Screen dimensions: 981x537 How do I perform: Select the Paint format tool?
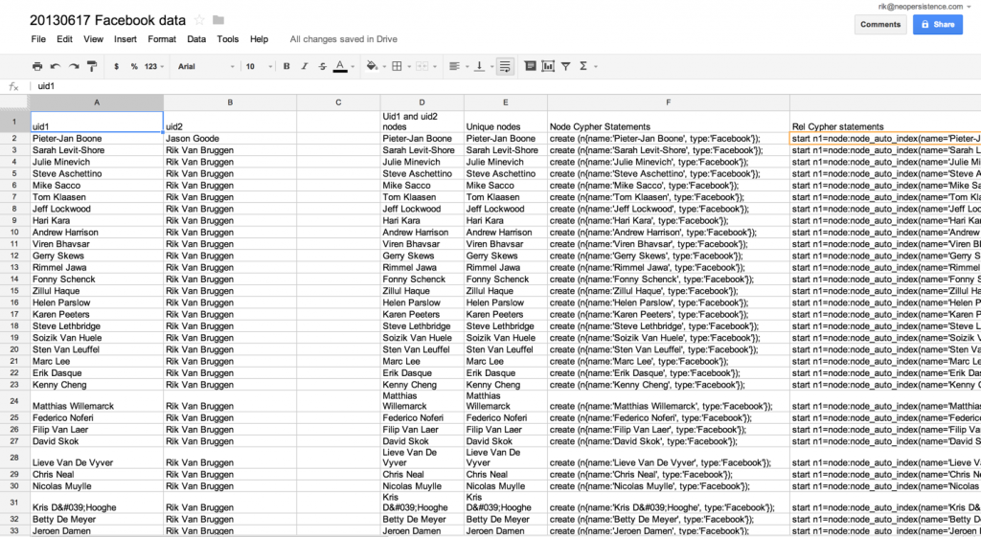click(92, 66)
